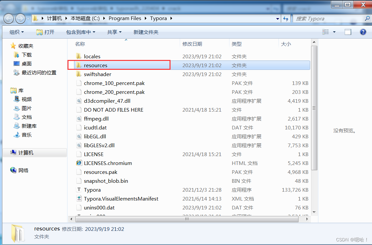
Task: Click 本地磁盘 (C:) in address breadcrumb
Action: pos(85,18)
